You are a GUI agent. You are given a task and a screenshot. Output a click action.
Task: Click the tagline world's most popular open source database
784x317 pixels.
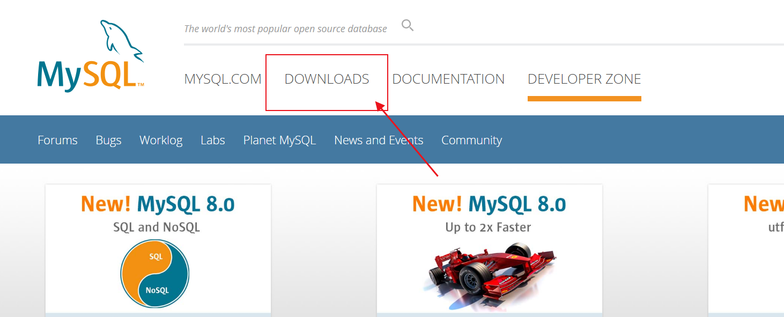[x=285, y=28]
